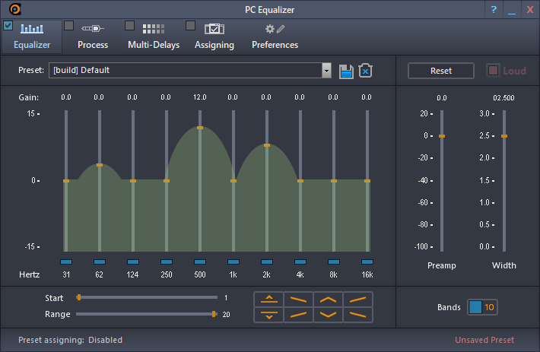
Task: Switch to the Process tab
Action: point(93,36)
